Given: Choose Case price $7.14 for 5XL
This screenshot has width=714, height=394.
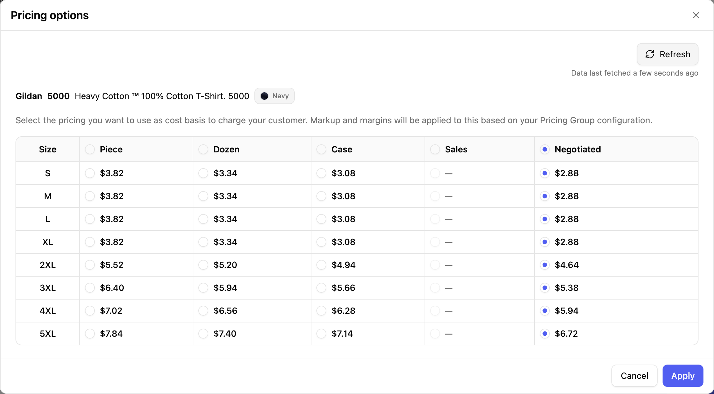Looking at the screenshot, I should pyautogui.click(x=321, y=334).
